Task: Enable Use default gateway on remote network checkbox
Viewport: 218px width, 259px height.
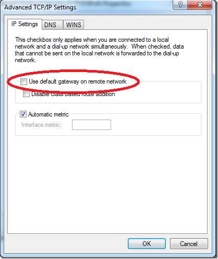Action: coord(23,81)
